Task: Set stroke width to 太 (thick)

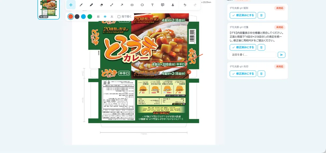Action: 112,17
